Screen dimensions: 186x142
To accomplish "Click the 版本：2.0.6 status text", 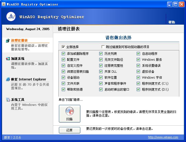I will 12,137.
